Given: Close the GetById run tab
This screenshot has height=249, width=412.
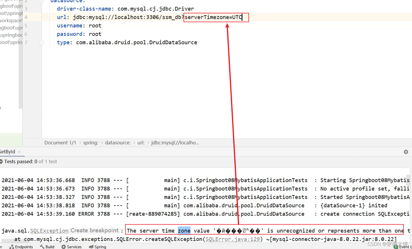Looking at the screenshot, I should click(19, 152).
